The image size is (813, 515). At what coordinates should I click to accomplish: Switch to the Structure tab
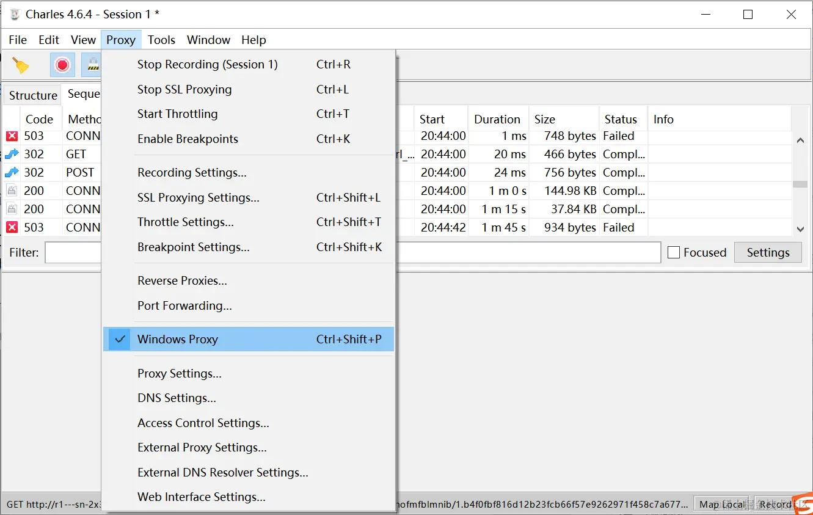pos(33,95)
